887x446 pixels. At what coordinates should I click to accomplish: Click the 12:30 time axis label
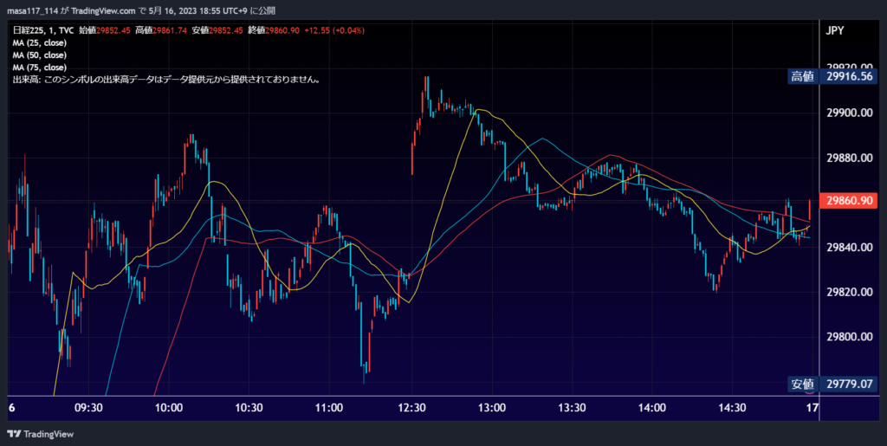411,408
